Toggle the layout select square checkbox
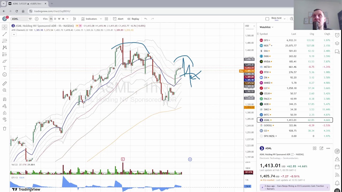 pyautogui.click(x=267, y=19)
